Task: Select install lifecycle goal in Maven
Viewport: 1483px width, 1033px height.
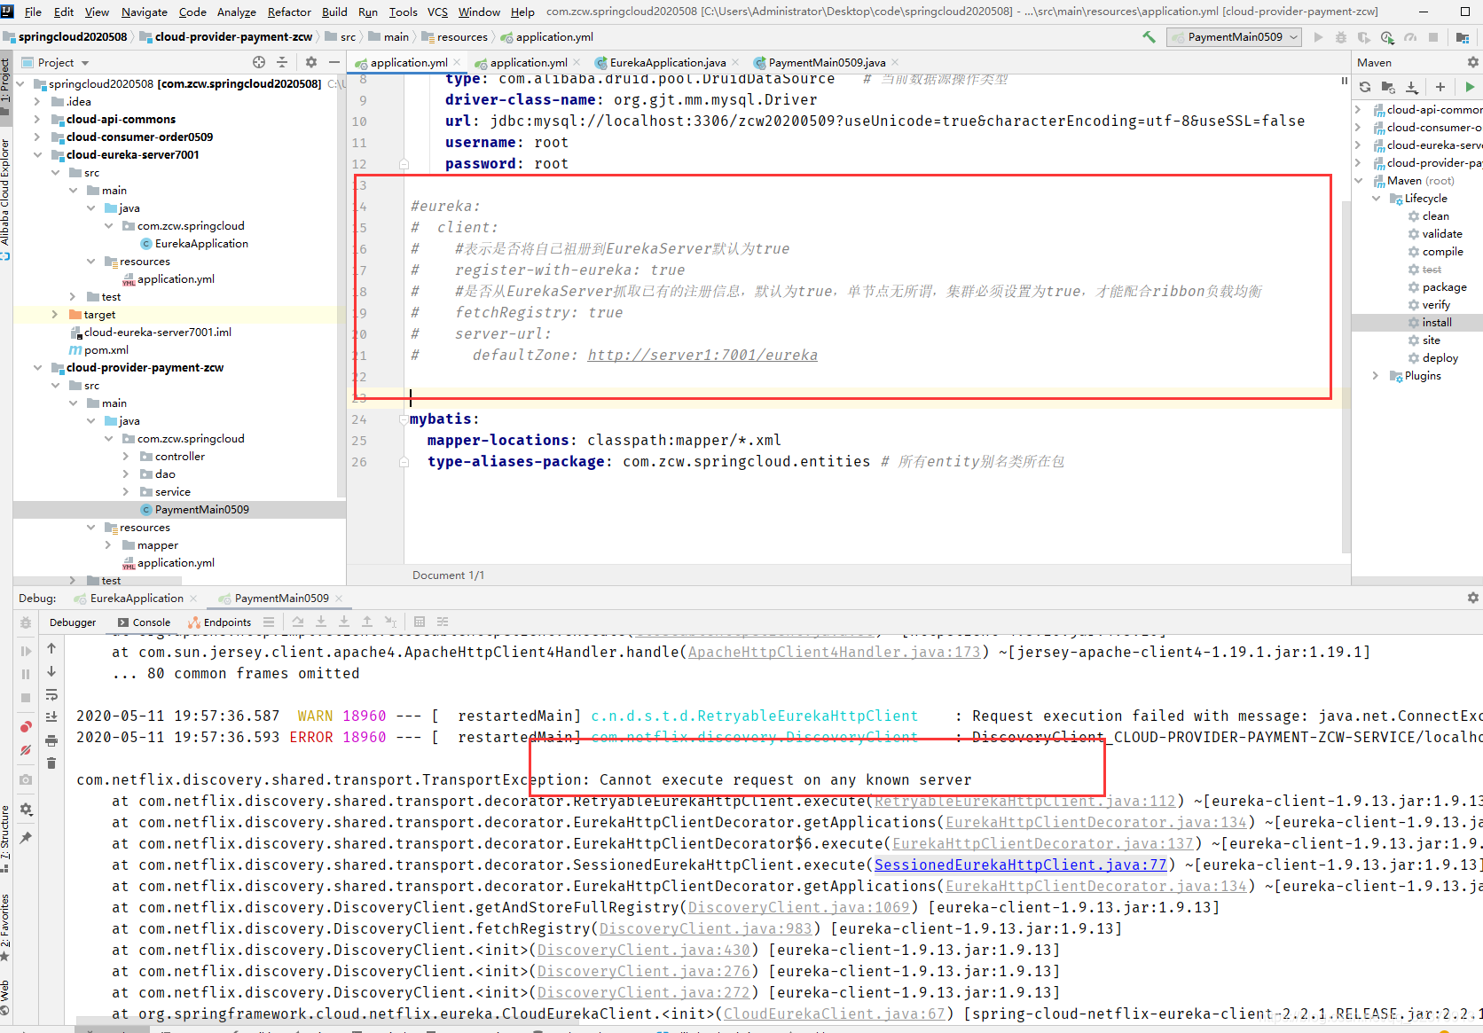Action: coord(1436,323)
